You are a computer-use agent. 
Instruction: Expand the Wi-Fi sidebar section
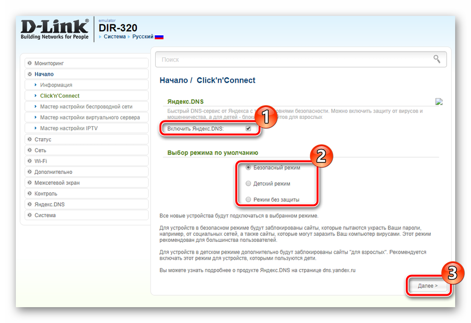[86, 161]
